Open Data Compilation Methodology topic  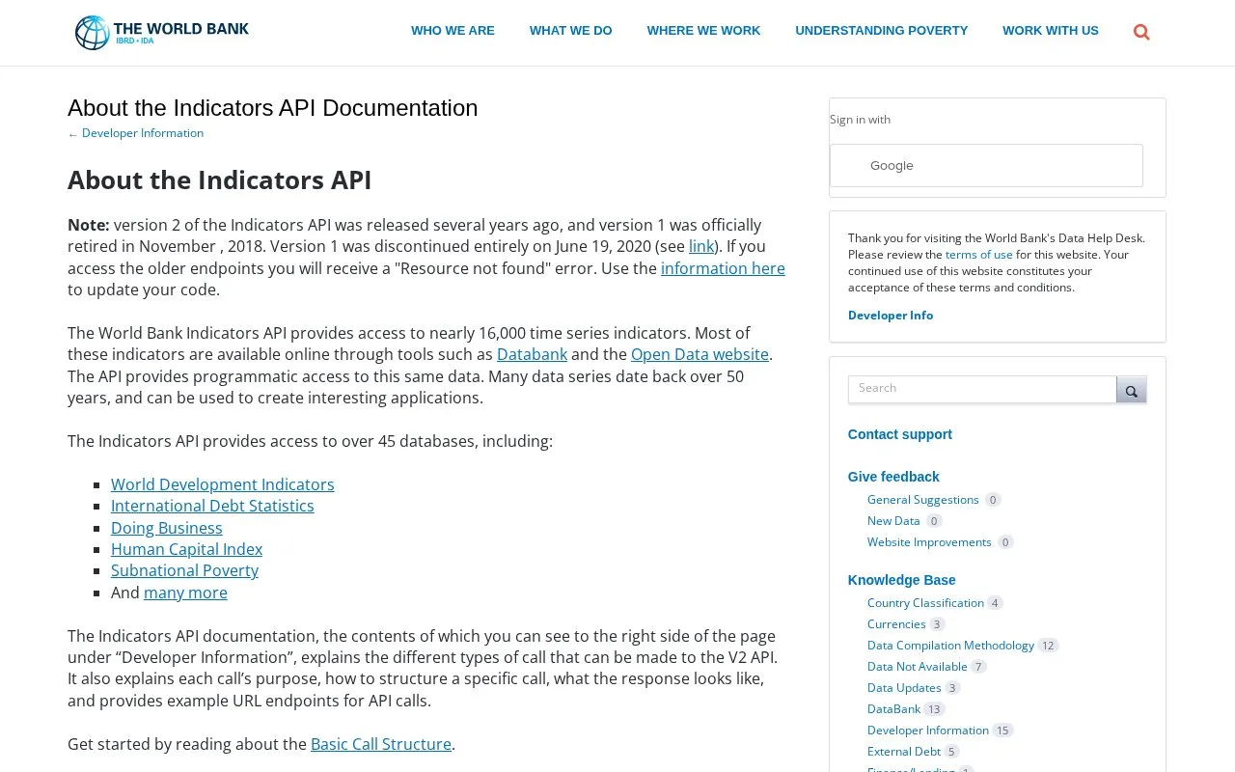(x=950, y=646)
